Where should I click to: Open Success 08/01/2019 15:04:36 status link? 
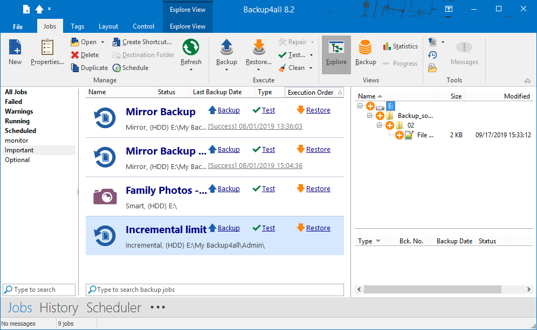pyautogui.click(x=255, y=165)
